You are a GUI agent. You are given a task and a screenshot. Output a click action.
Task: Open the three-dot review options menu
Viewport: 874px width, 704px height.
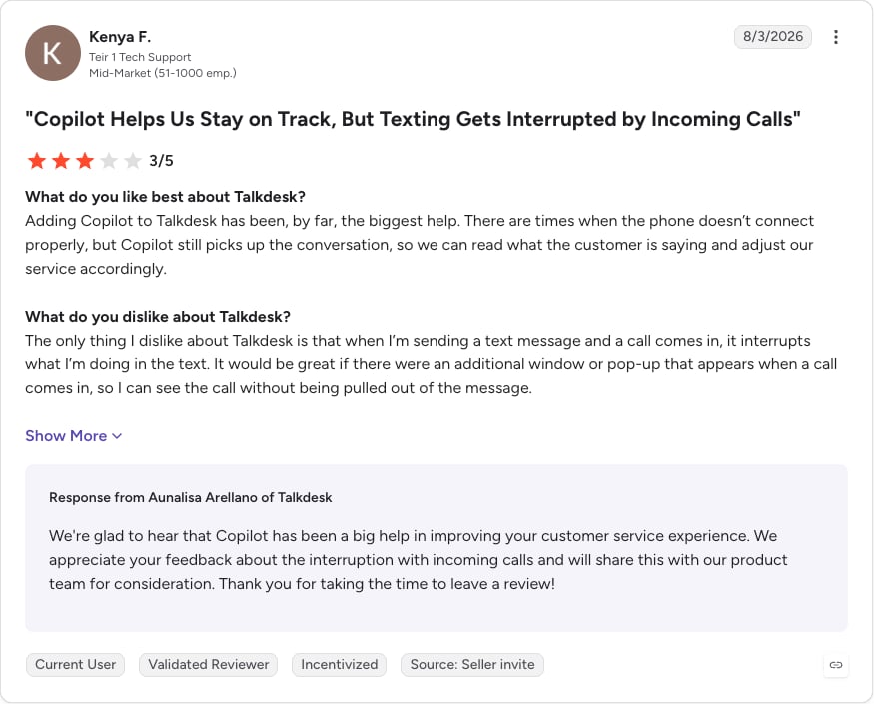[835, 37]
